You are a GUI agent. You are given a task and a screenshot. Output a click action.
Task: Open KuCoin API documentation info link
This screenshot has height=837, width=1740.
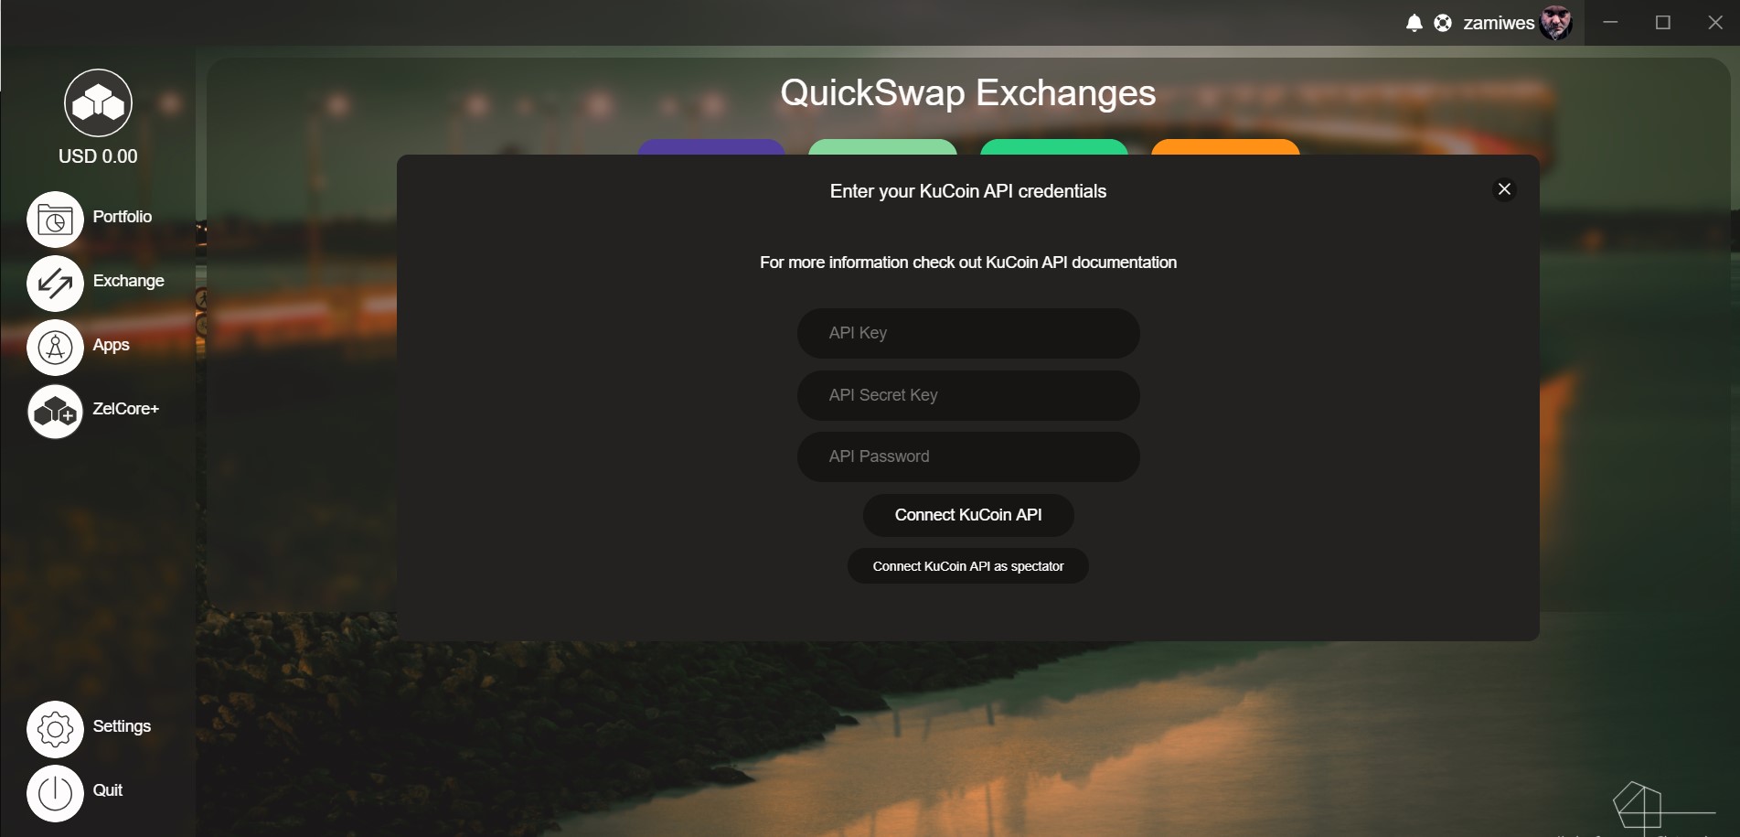tap(968, 263)
